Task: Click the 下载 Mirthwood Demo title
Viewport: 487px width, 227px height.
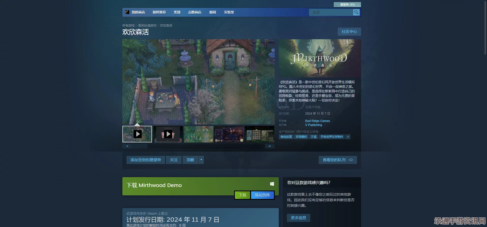Action: (154, 185)
